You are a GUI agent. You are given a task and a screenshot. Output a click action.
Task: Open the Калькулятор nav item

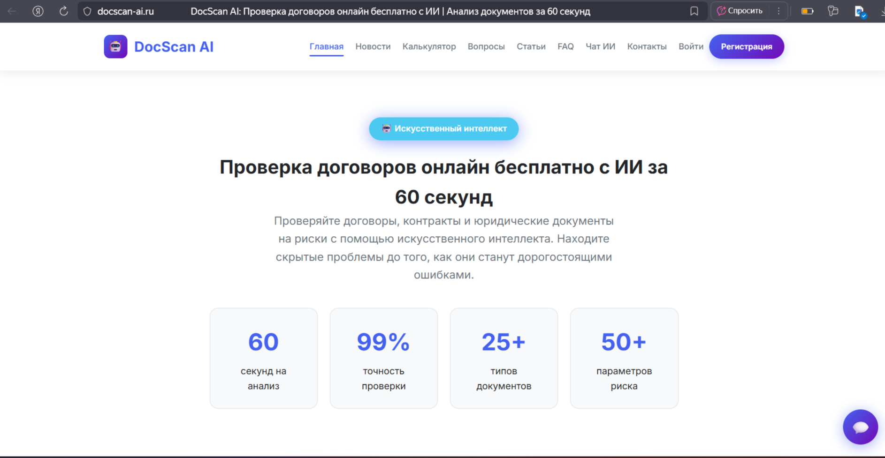coord(429,46)
